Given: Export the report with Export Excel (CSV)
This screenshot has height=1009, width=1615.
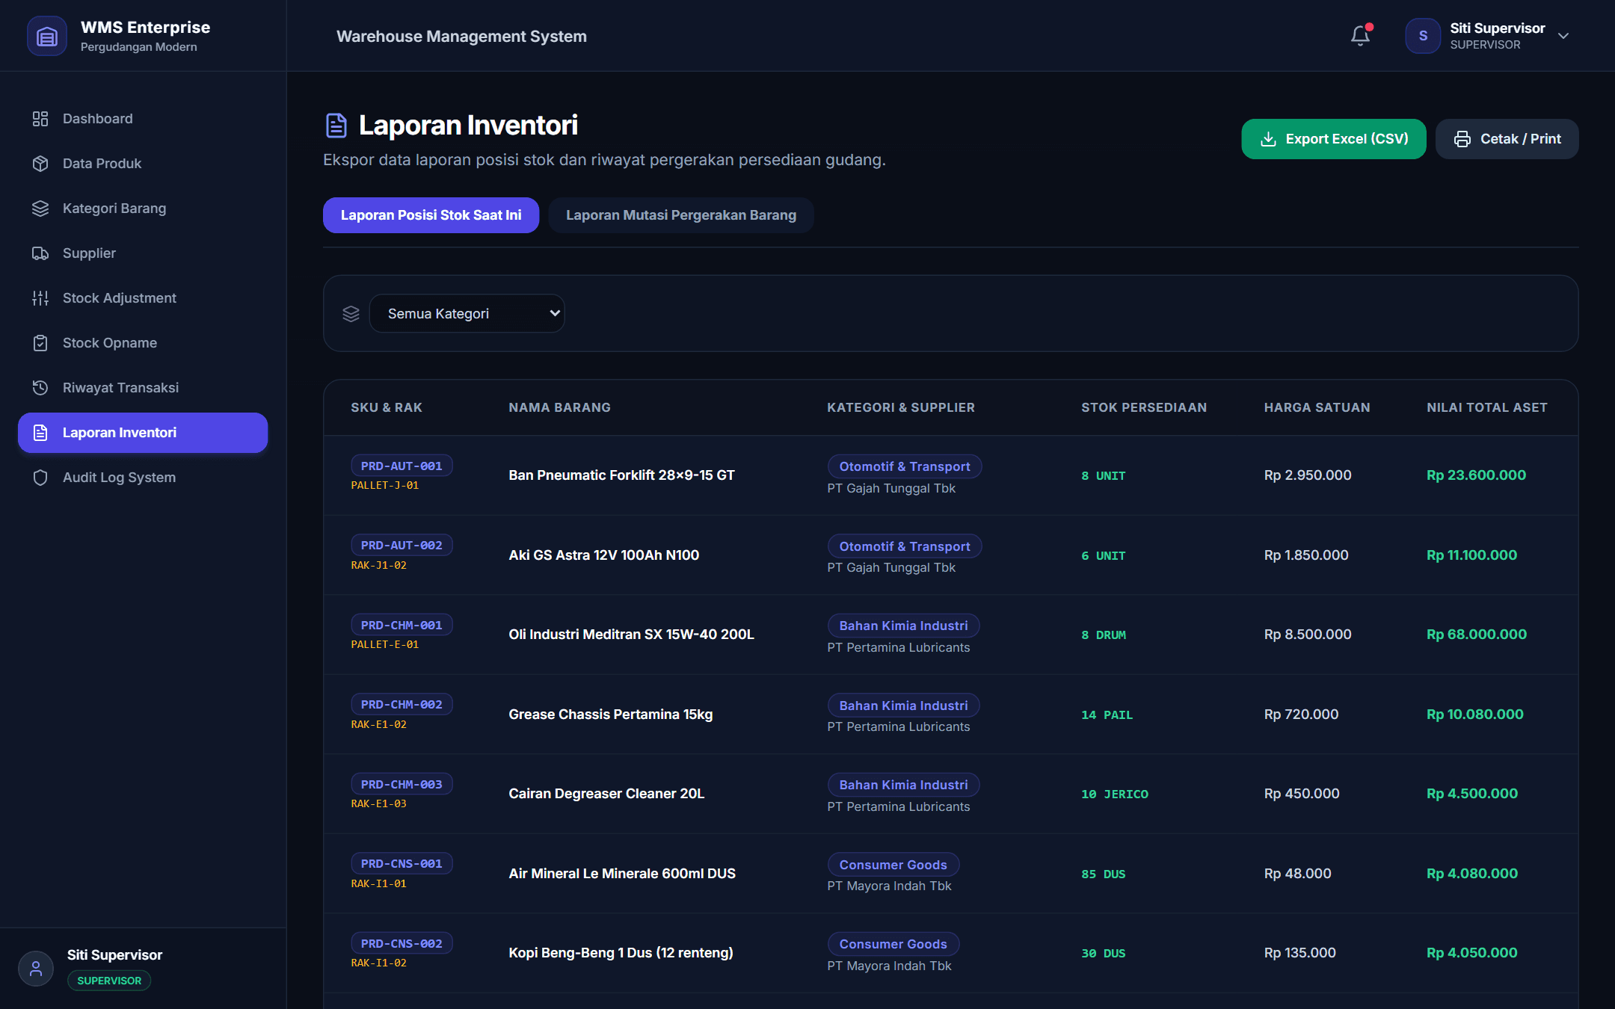Looking at the screenshot, I should point(1334,139).
